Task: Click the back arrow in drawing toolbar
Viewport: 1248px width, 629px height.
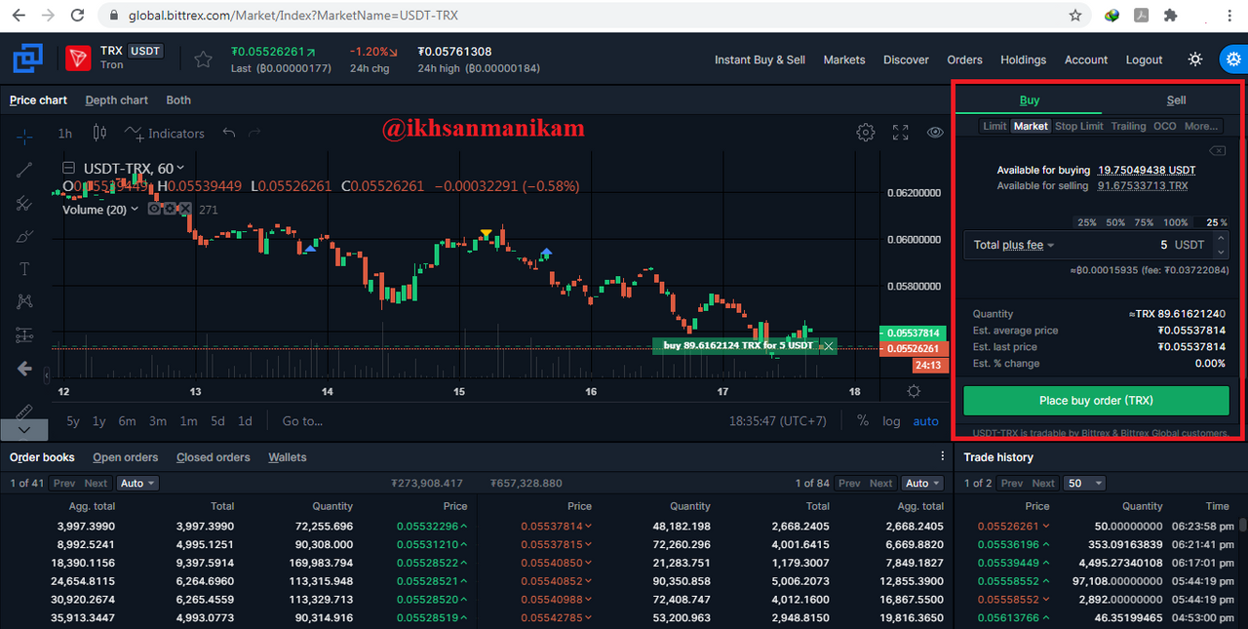Action: (25, 369)
